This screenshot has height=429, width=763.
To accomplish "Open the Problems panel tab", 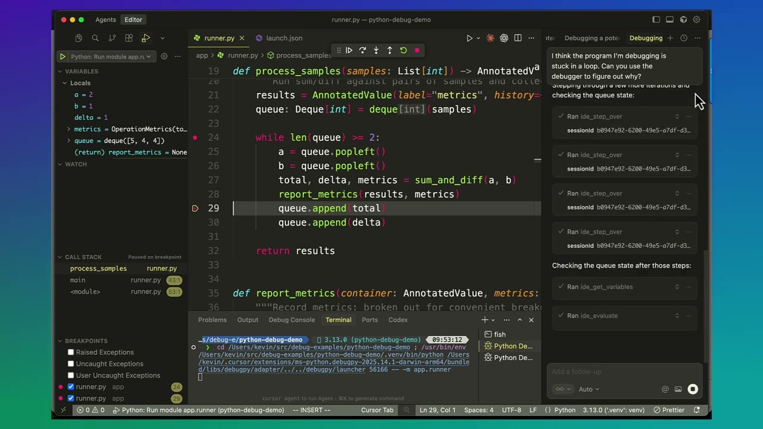I will [212, 320].
